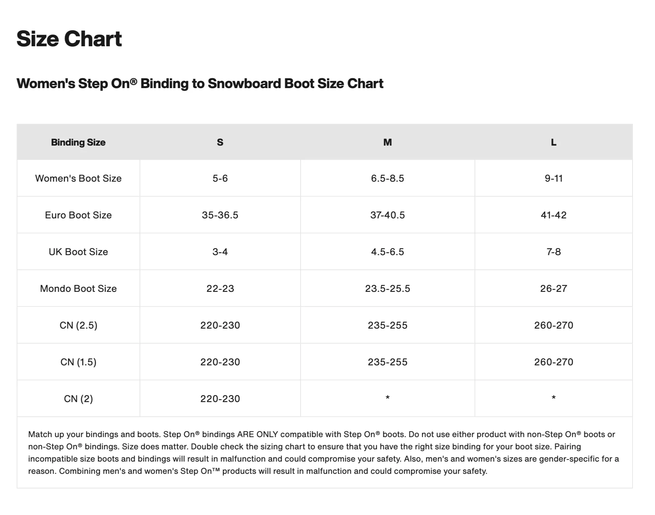Select the Binding Size column header

(78, 142)
